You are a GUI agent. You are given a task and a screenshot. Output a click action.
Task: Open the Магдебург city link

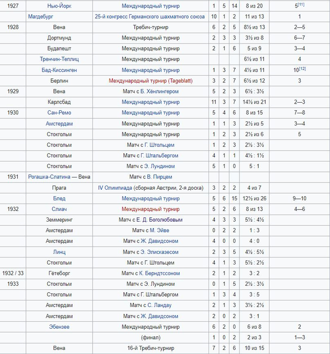click(x=40, y=17)
